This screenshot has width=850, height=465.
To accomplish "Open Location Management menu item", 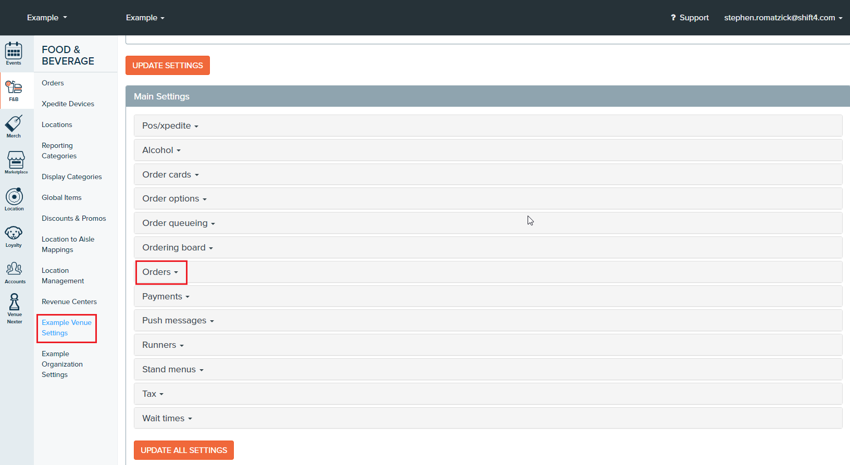I will [63, 276].
